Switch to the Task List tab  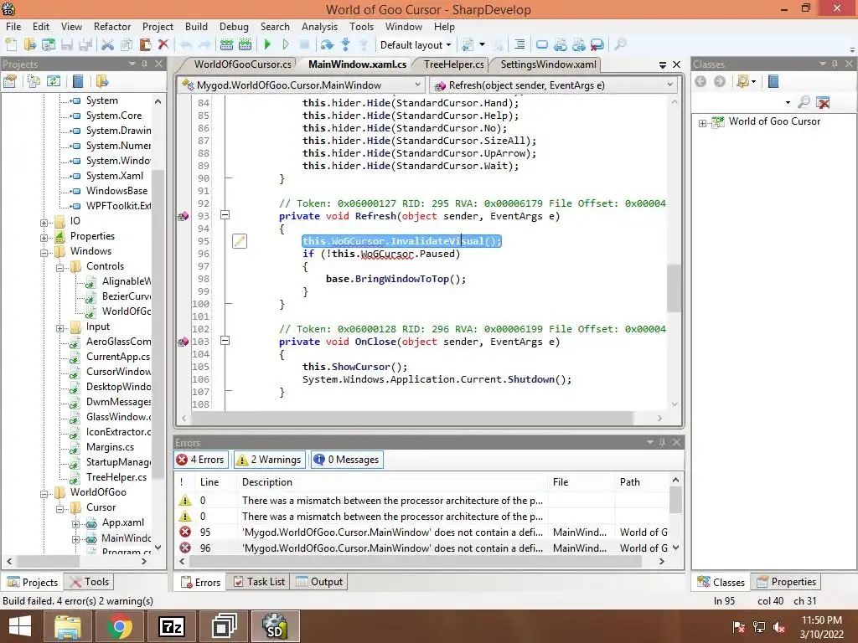(x=259, y=582)
